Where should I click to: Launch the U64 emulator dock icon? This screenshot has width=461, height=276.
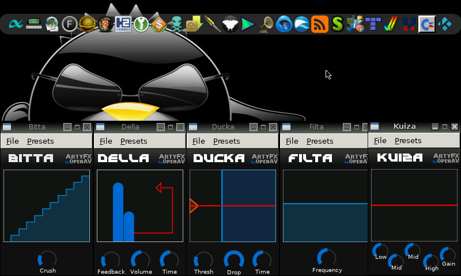[x=409, y=24]
